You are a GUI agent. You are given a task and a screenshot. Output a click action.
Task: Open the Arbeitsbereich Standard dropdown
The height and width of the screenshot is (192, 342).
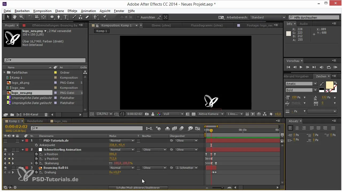(x=268, y=17)
